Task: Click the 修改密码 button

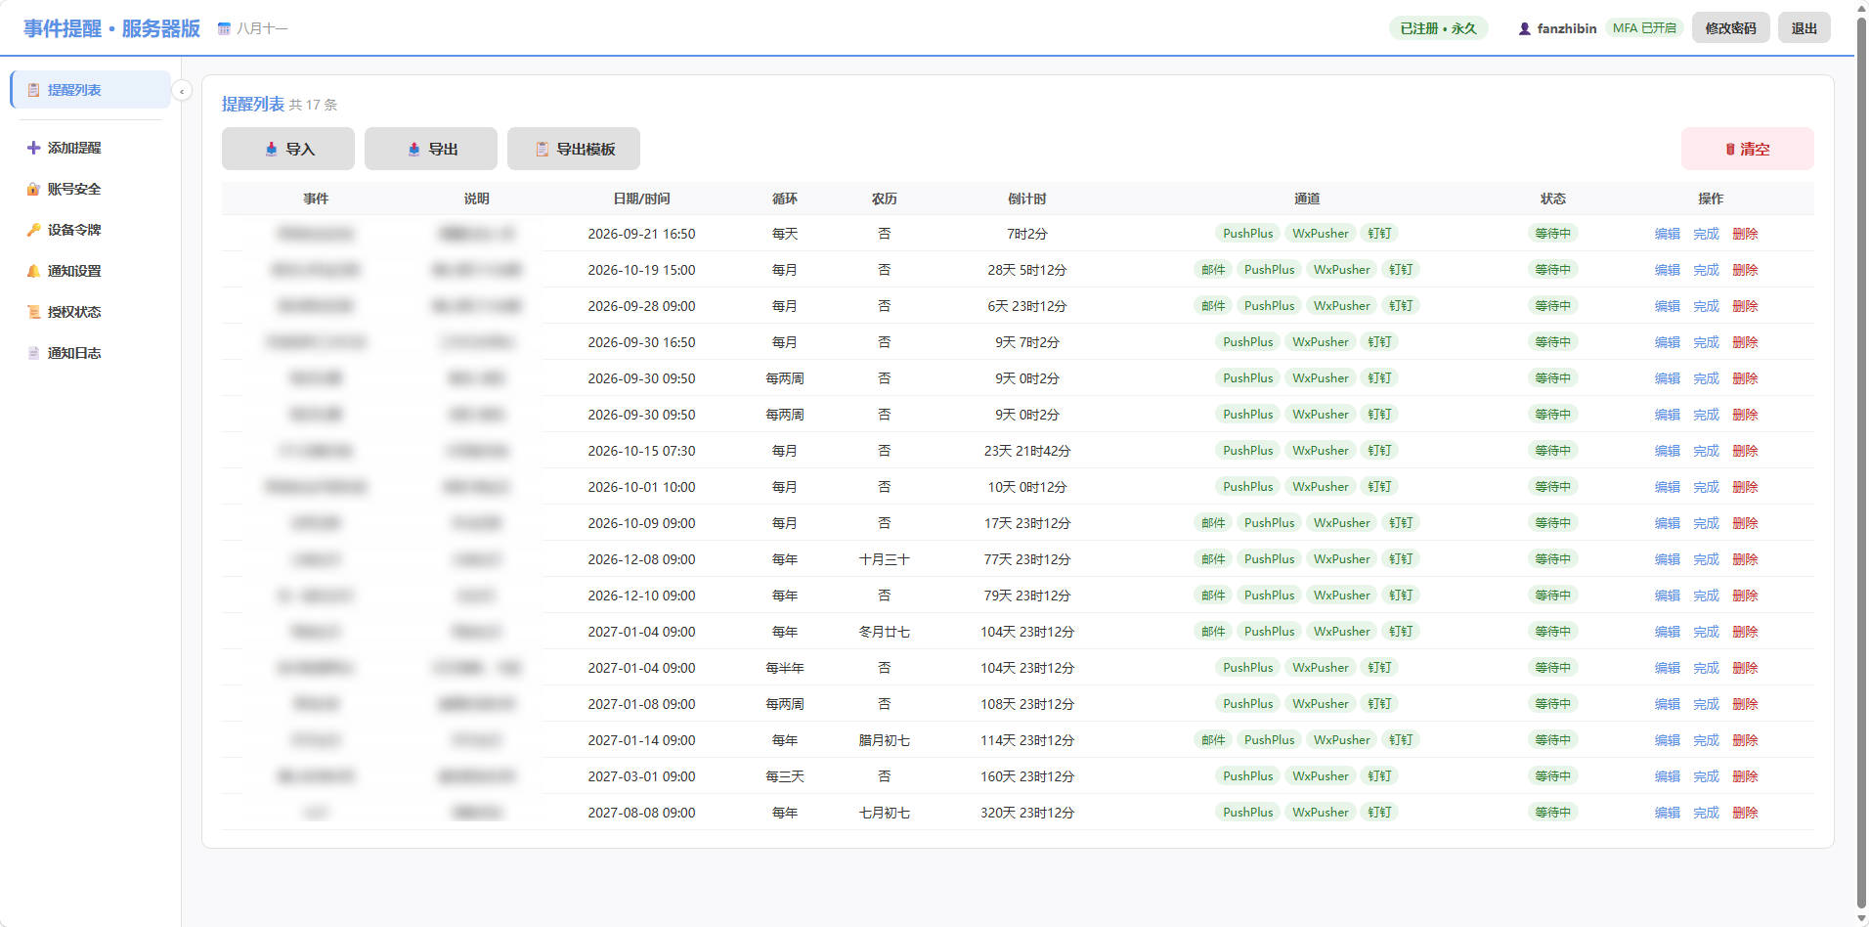Action: pyautogui.click(x=1730, y=28)
